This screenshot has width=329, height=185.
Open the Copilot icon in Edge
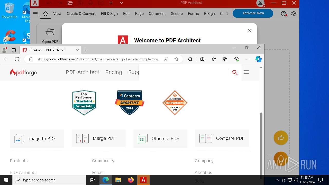click(x=259, y=59)
